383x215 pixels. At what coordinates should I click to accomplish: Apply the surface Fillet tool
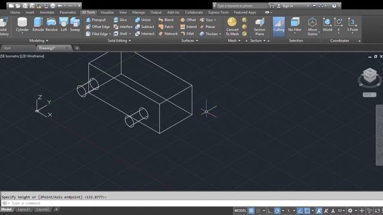pyautogui.click(x=187, y=34)
